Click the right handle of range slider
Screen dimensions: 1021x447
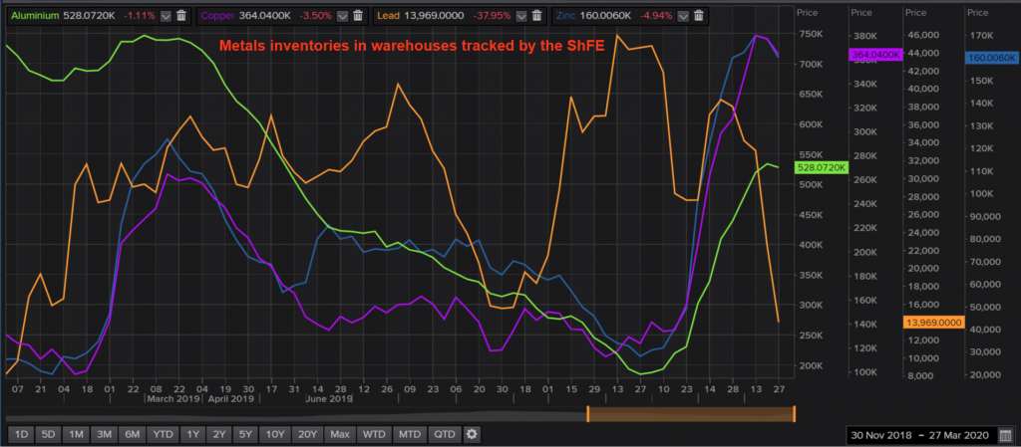pyautogui.click(x=794, y=413)
